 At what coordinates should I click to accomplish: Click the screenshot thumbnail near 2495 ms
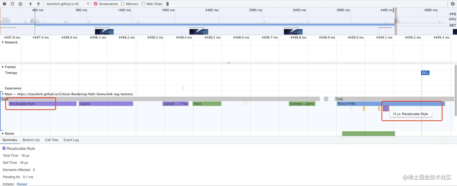coord(199,31)
